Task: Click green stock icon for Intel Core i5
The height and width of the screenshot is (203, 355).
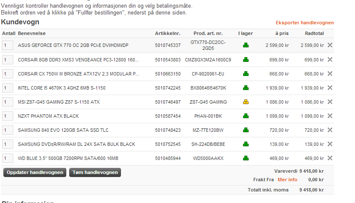Action: point(246,88)
